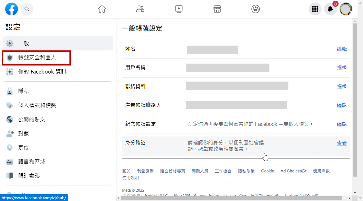Open the nine-dot menu grid icon
Viewport: 363px width, 201px height.
pos(315,9)
